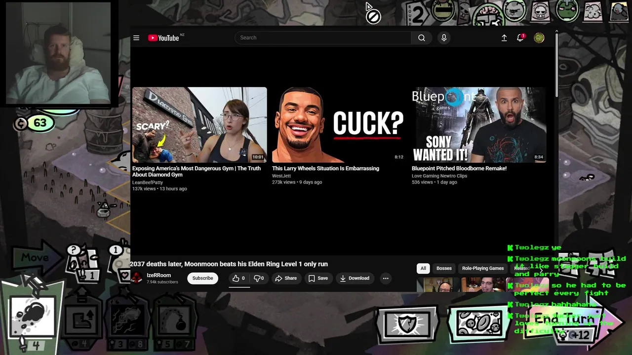
Task: Click '137k views • 13 hours ago' text
Action: click(x=159, y=189)
